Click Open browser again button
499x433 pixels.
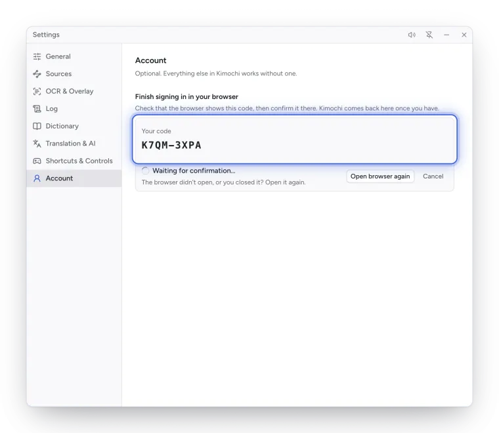(x=380, y=176)
